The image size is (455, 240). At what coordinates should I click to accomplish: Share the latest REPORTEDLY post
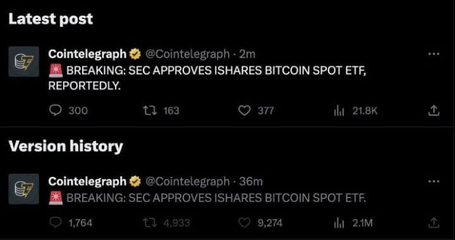pos(434,111)
